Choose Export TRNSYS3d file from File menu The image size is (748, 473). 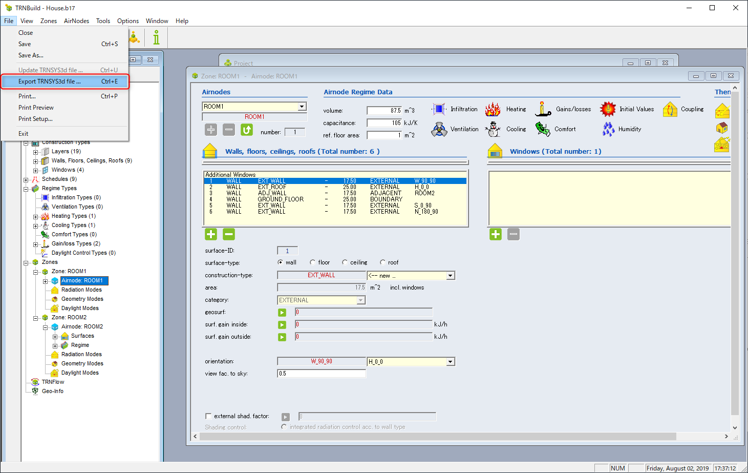coord(50,81)
